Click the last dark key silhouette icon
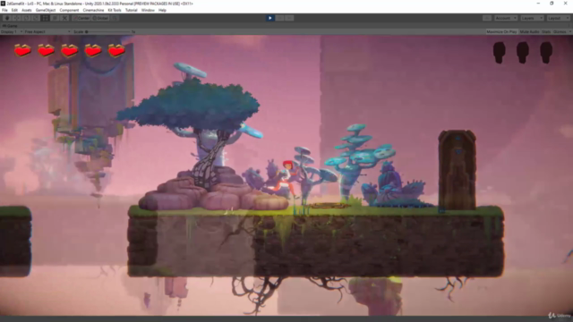The image size is (573, 322). click(546, 53)
